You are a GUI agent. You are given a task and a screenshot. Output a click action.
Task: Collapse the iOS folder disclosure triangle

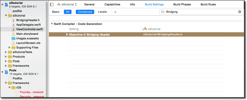[x=10, y=88]
